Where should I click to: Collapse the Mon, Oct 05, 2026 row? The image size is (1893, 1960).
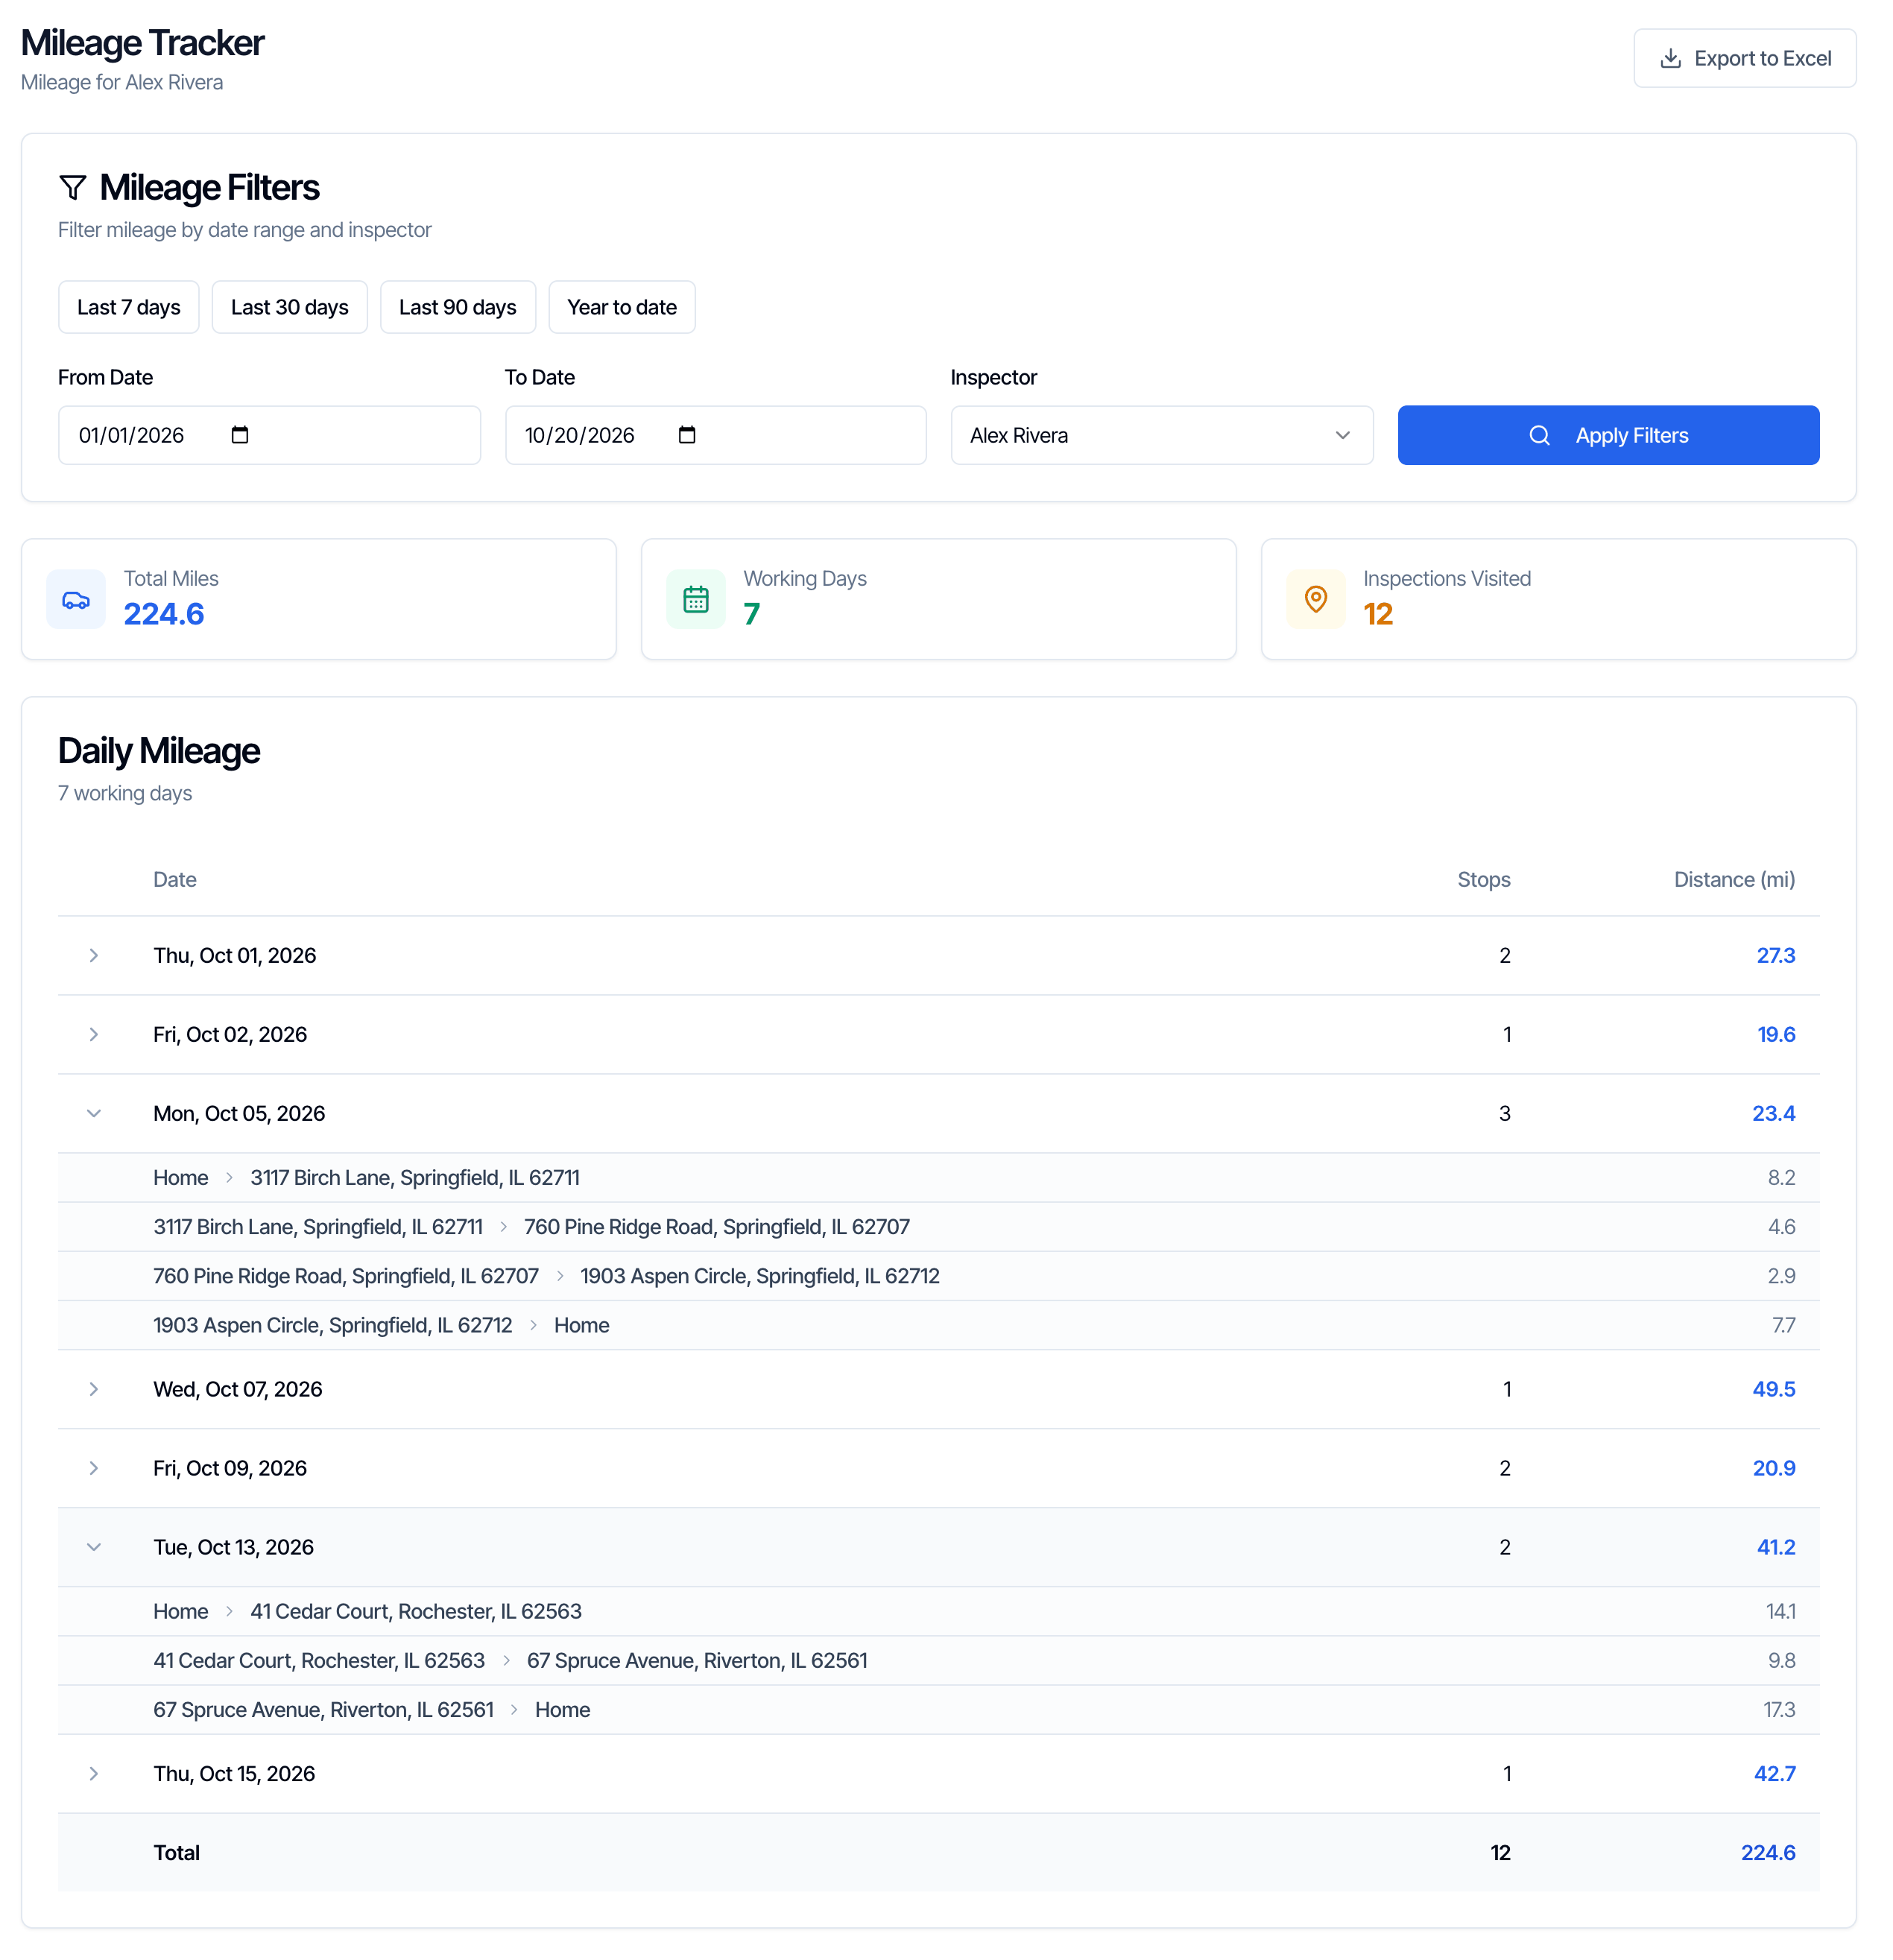[x=94, y=1113]
